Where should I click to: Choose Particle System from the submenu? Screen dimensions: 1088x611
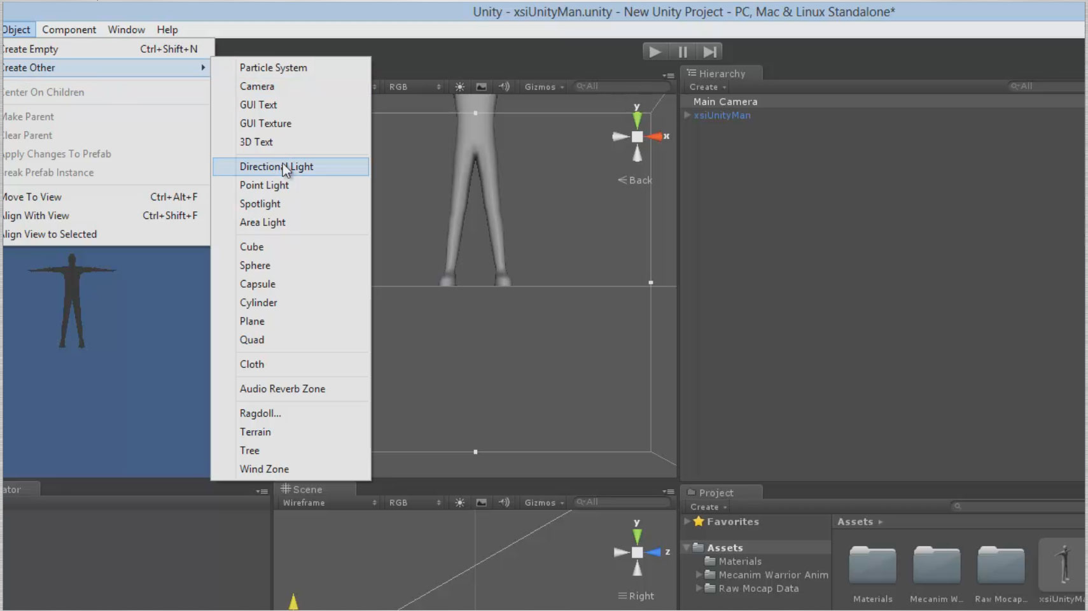tap(291, 67)
